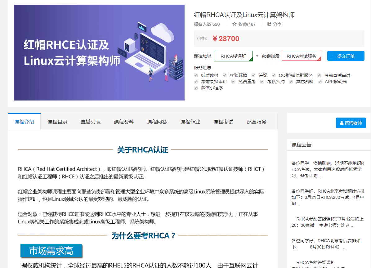Submit order with 提交订单 button

coord(346,56)
